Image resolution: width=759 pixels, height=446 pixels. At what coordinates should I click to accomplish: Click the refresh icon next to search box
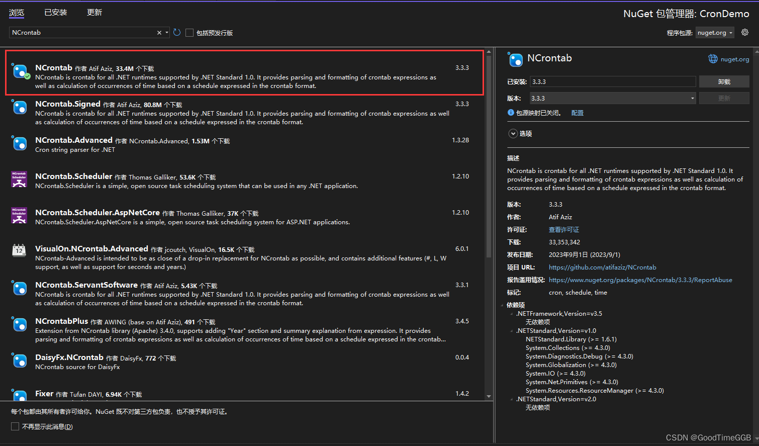tap(177, 32)
